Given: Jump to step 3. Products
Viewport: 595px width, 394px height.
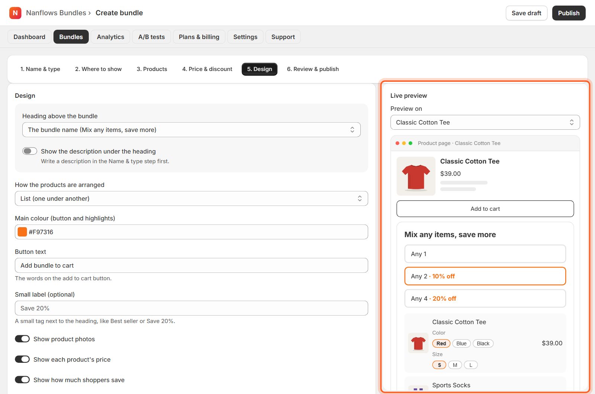Looking at the screenshot, I should (152, 69).
